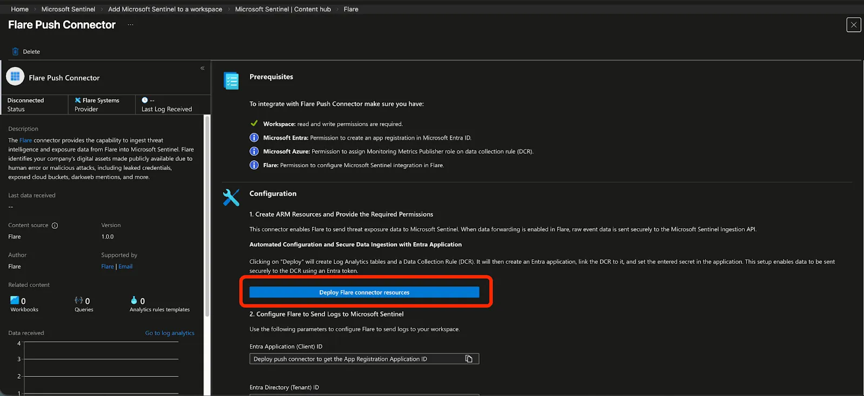The width and height of the screenshot is (864, 396).
Task: Open the Analytics rules templates flask icon
Action: coord(134,300)
